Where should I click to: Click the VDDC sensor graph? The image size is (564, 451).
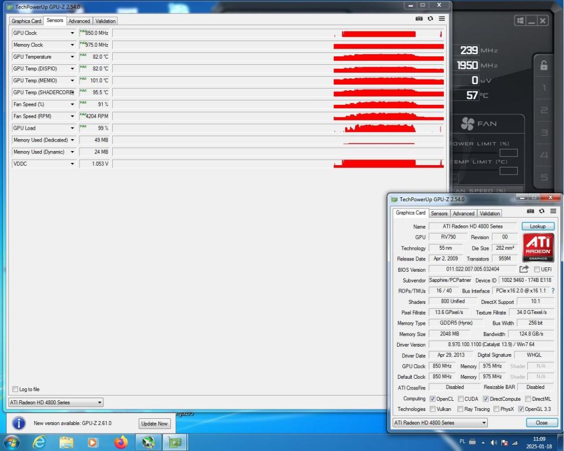(279, 163)
